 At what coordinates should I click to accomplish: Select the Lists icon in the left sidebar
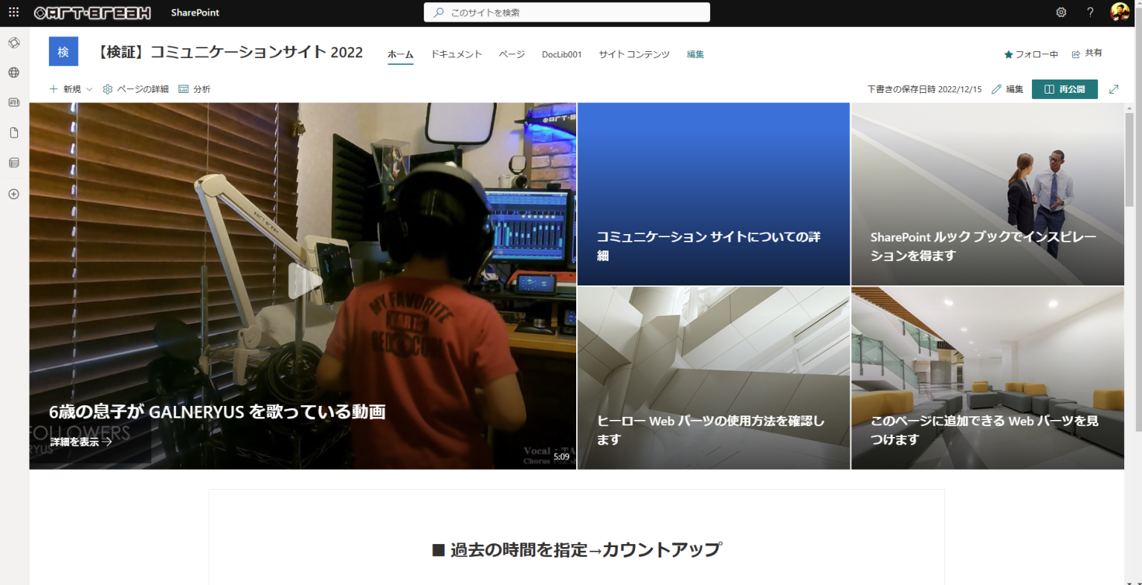click(x=13, y=162)
